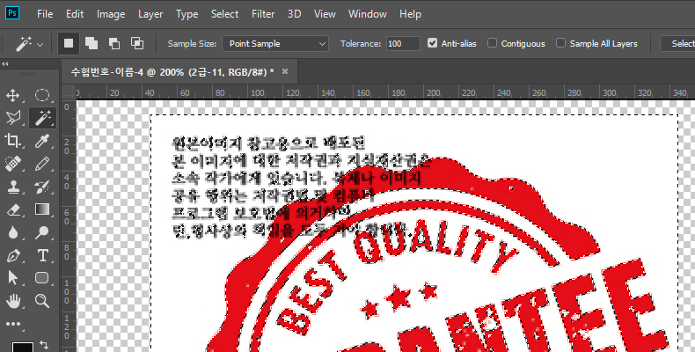Image resolution: width=695 pixels, height=352 pixels.
Task: Select the Blur tool
Action: click(x=13, y=232)
